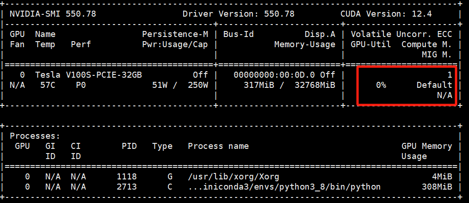The width and height of the screenshot is (469, 203).
Task: Select the python3_8/bin/python process name
Action: (x=284, y=187)
